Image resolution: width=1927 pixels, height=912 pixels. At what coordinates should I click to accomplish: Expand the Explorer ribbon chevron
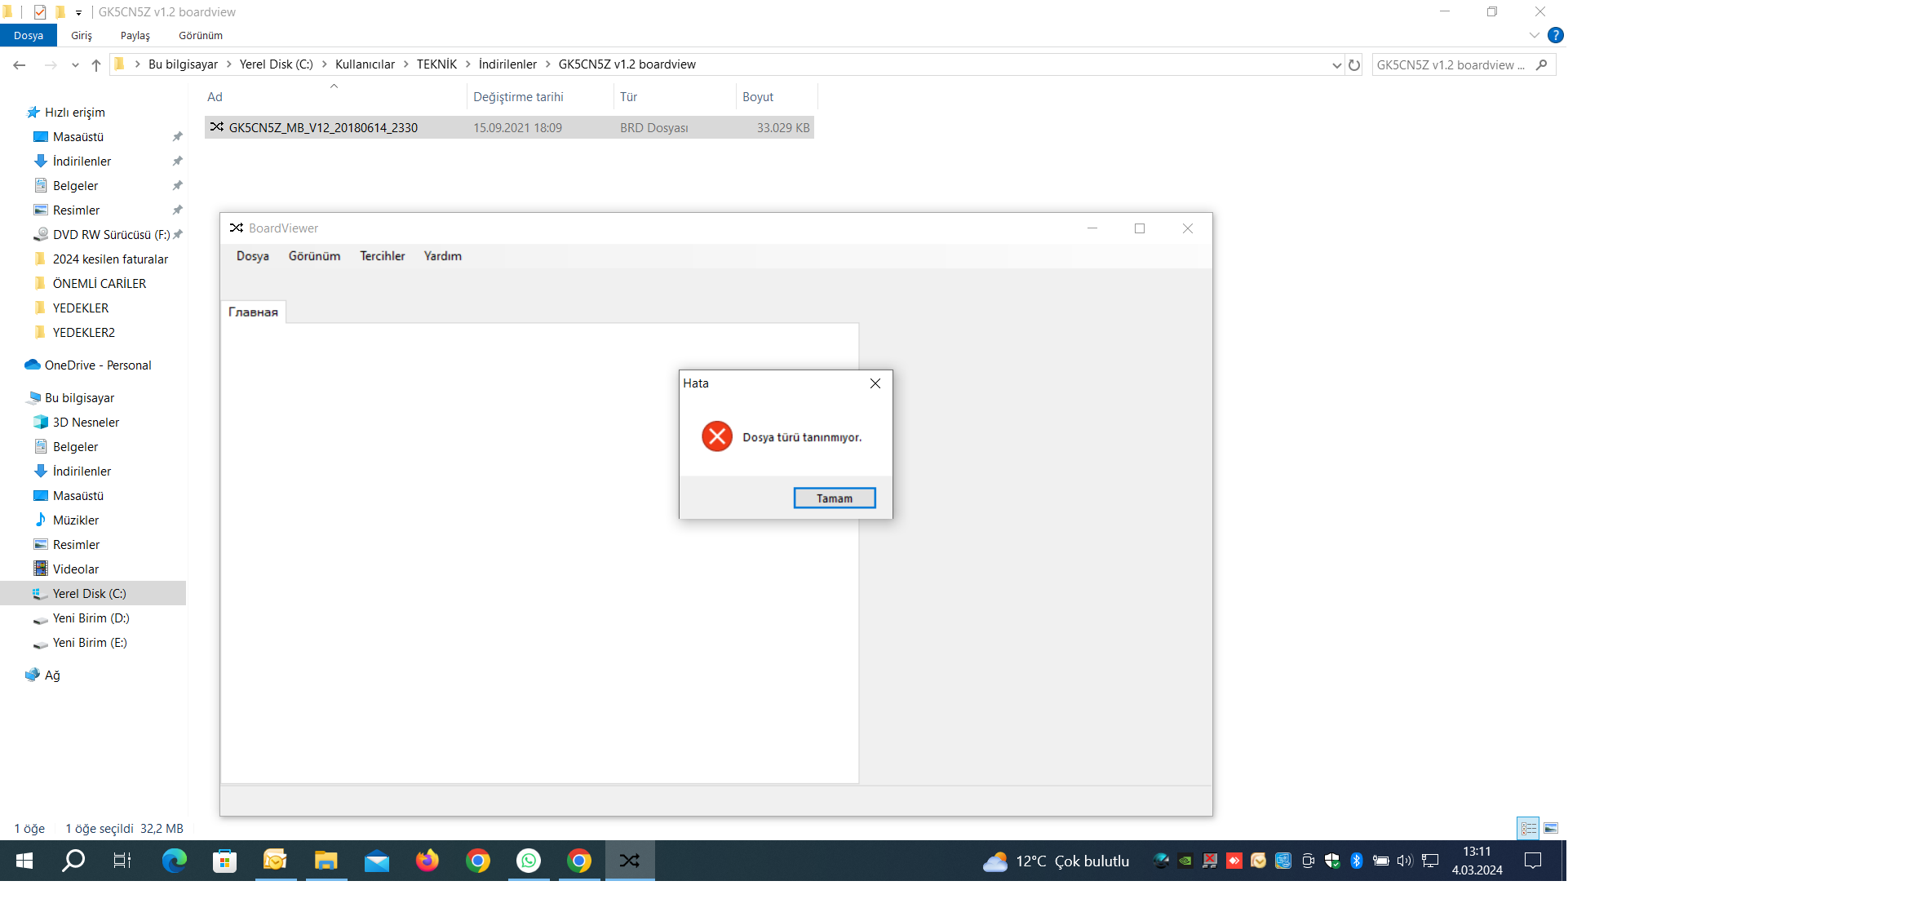tap(1534, 35)
